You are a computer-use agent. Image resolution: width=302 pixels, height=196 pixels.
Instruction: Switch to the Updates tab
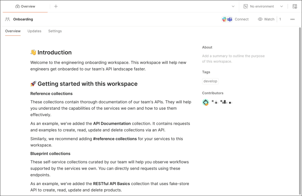[34, 31]
